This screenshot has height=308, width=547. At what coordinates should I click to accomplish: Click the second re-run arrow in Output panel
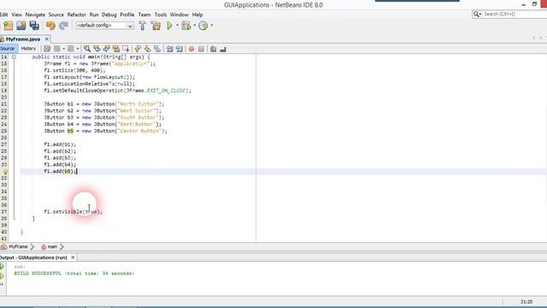3,276
